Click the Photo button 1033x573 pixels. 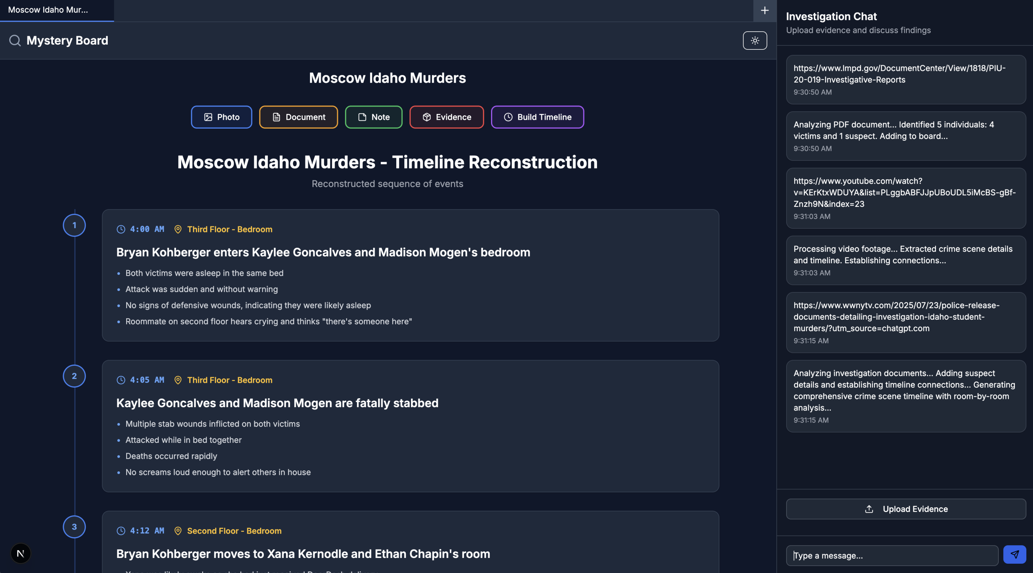coord(221,117)
